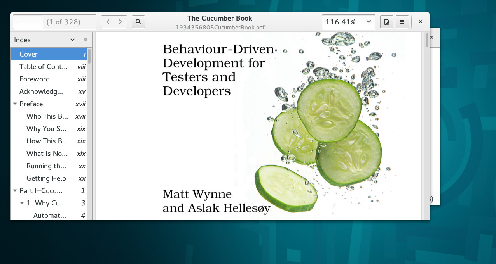
Task: Close the Evince window
Action: click(x=421, y=22)
